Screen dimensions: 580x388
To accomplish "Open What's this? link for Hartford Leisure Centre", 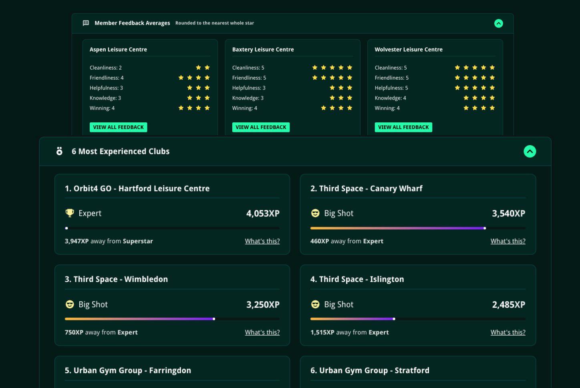I will [x=262, y=241].
